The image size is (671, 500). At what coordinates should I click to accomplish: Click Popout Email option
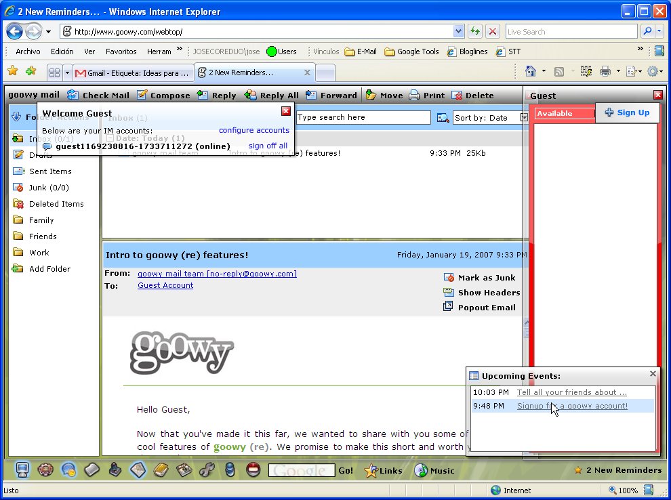[x=479, y=307]
